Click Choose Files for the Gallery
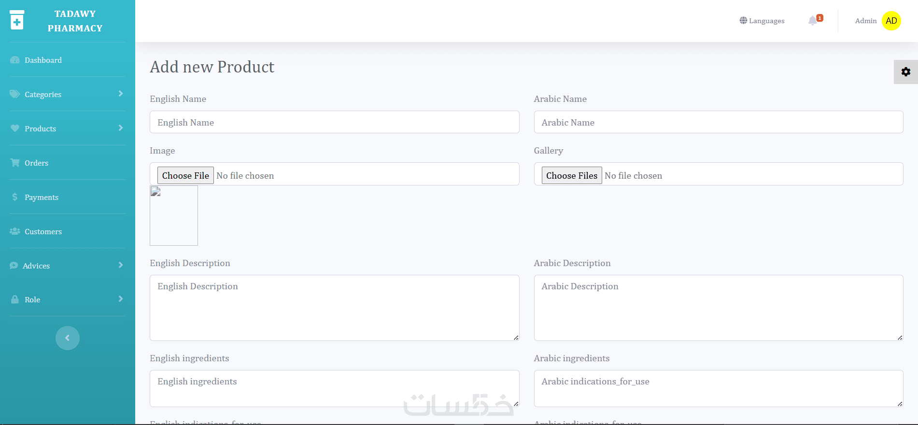This screenshot has width=918, height=425. [x=571, y=175]
